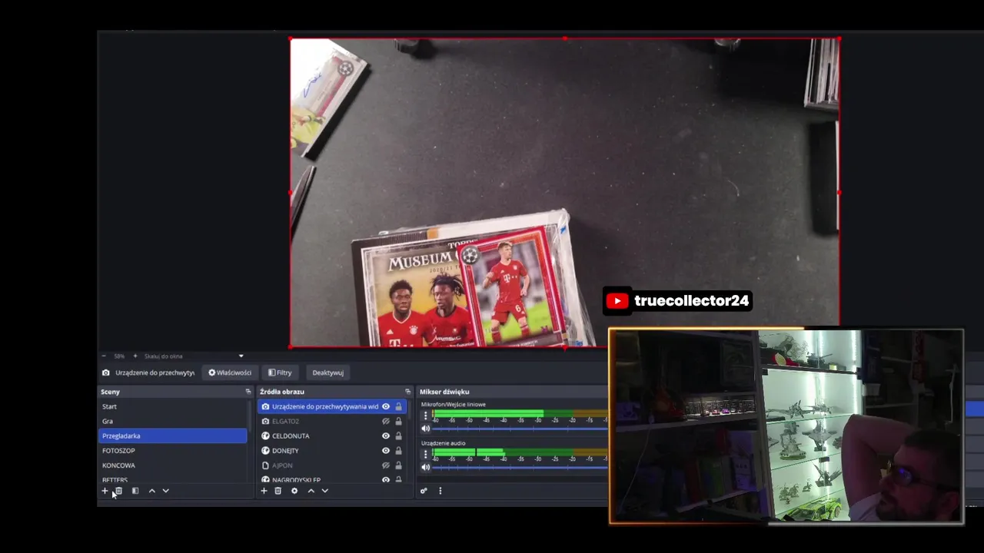Screen dimensions: 984x553
Task: Zoom out preview with minus icon
Action: click(104, 356)
